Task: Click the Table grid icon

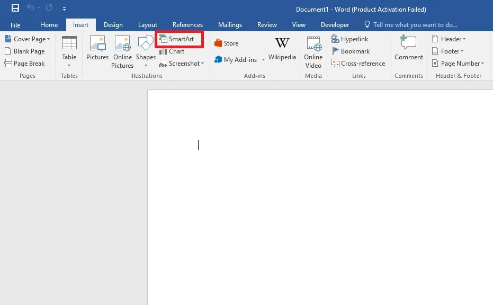Action: point(69,43)
